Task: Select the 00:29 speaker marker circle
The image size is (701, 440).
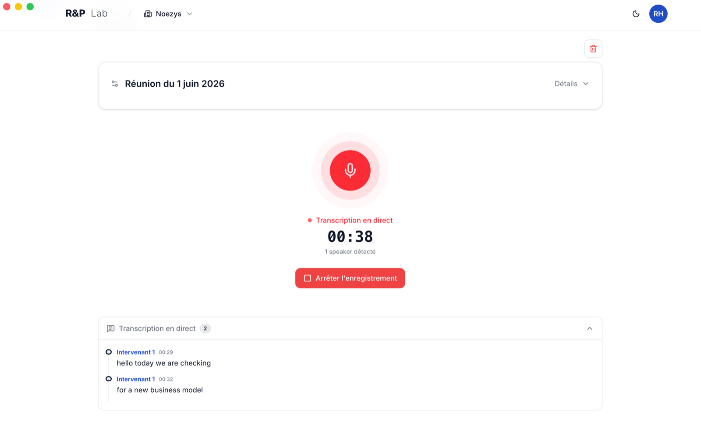Action: pyautogui.click(x=109, y=352)
